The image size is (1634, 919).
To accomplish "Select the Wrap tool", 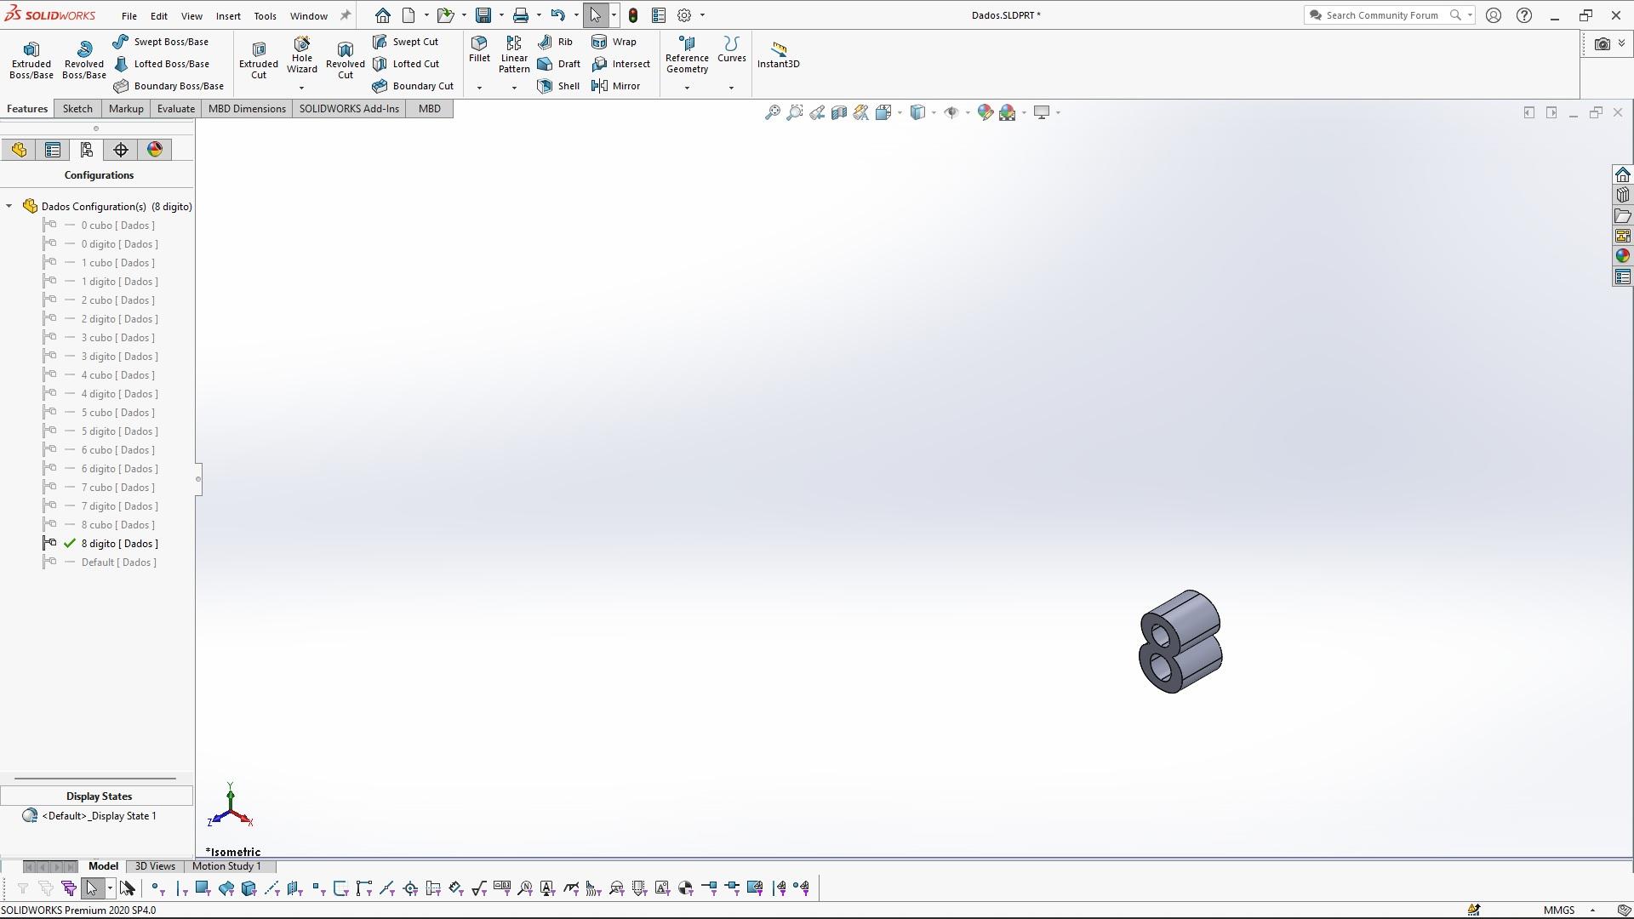I will 614,42.
